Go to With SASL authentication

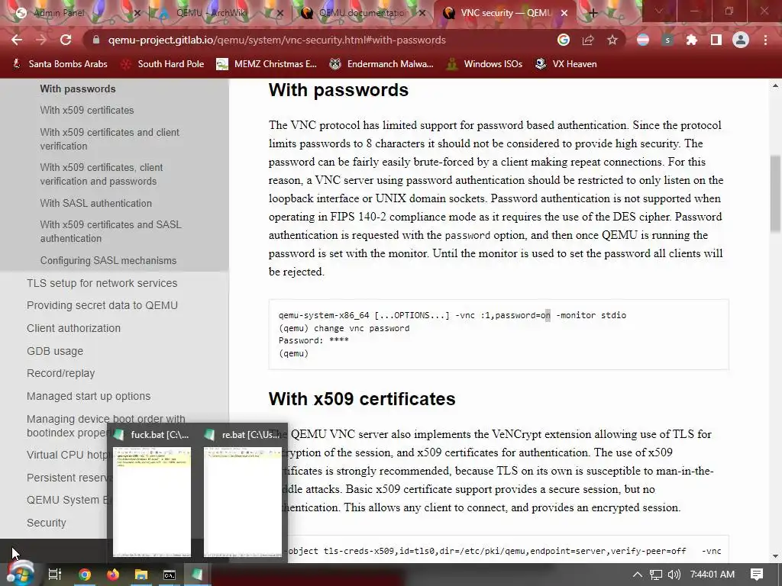95,203
